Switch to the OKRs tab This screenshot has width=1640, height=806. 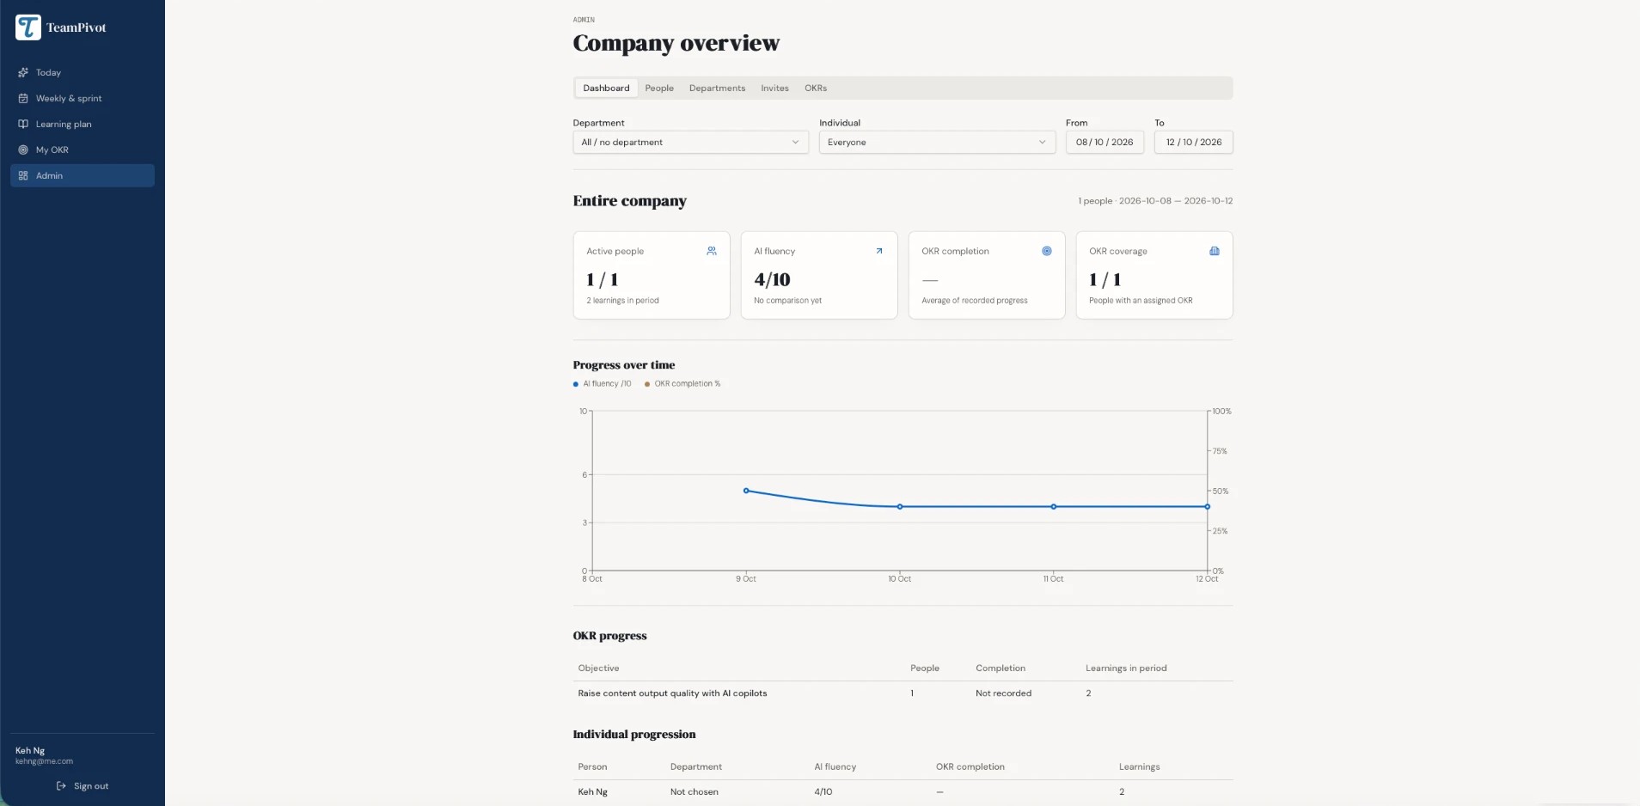coord(816,88)
